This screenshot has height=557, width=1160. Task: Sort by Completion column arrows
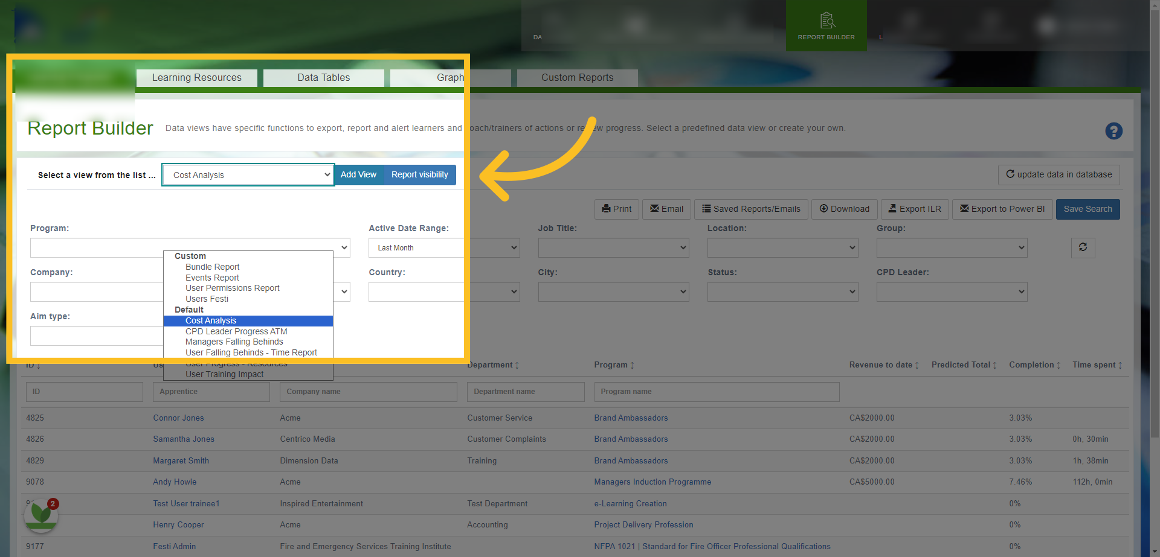coord(1058,365)
